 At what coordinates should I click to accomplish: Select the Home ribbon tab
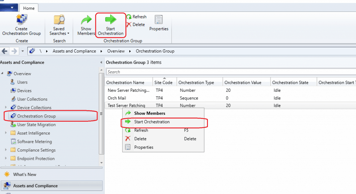[29, 7]
